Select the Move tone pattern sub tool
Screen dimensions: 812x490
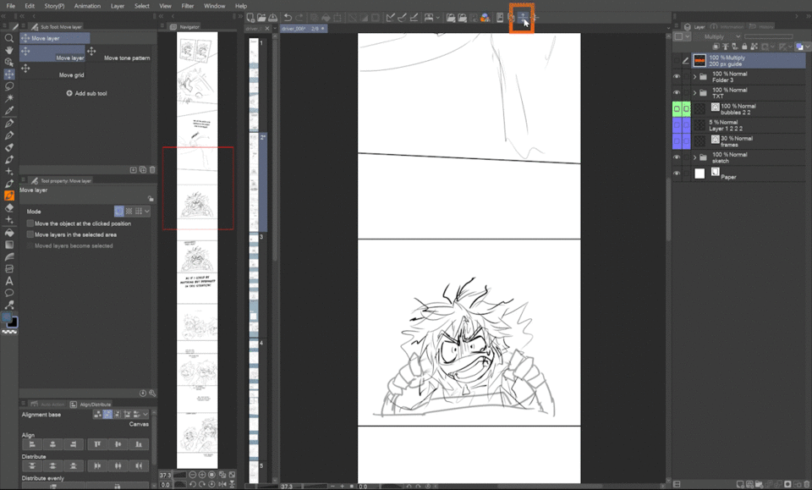121,54
